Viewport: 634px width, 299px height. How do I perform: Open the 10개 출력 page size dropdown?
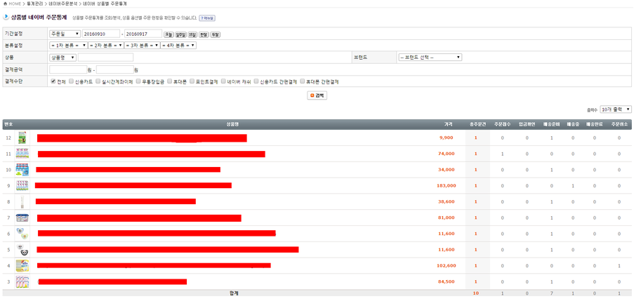(x=616, y=109)
